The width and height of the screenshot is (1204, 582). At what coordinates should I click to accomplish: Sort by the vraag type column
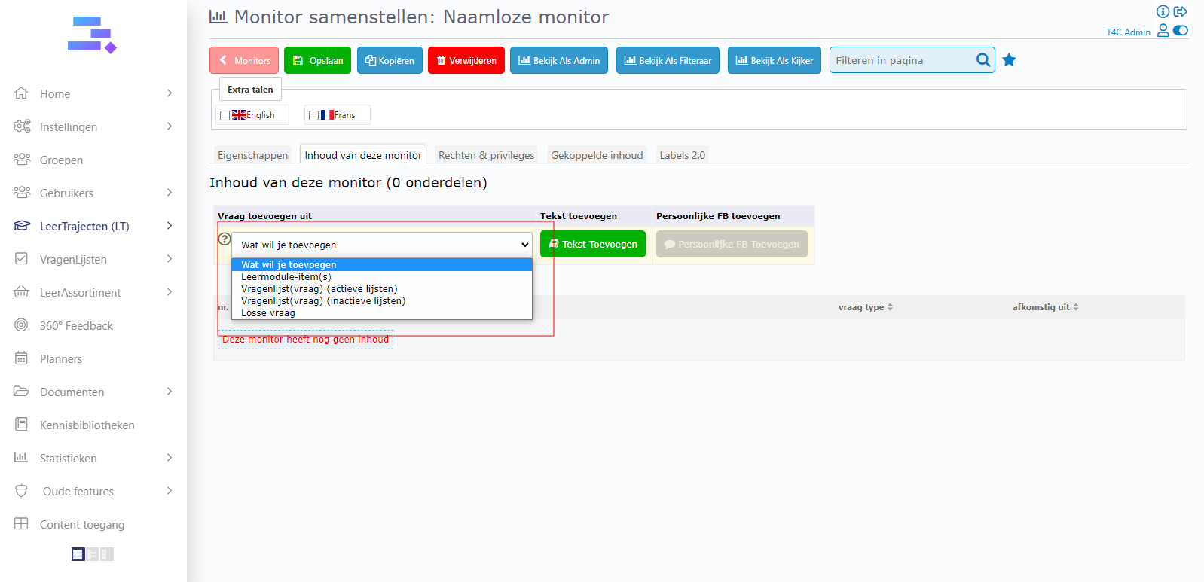(865, 307)
